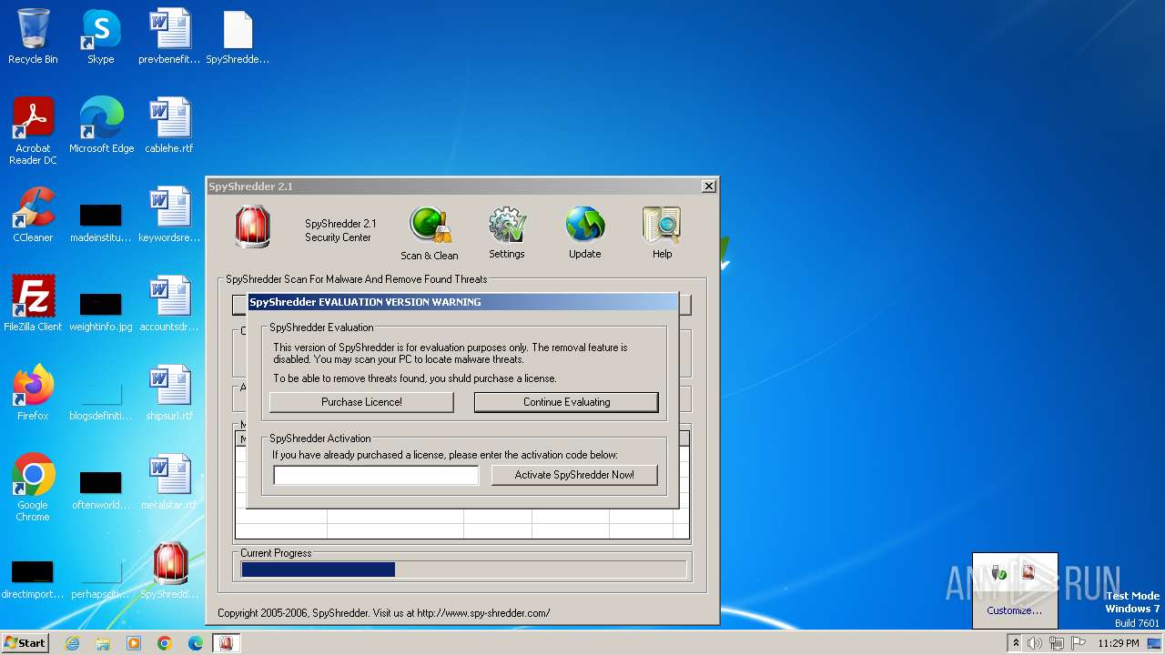The height and width of the screenshot is (655, 1165).
Task: Switch to SpyShredder taskbar button
Action: [226, 643]
